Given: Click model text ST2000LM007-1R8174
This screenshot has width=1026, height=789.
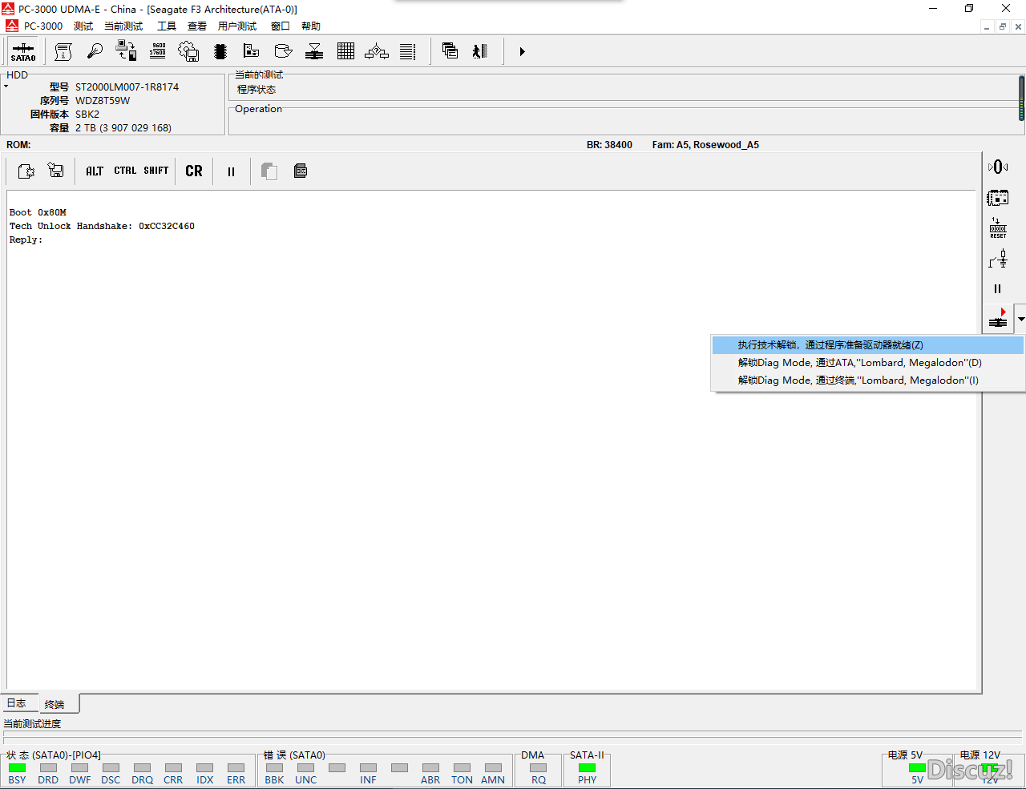Looking at the screenshot, I should point(127,87).
